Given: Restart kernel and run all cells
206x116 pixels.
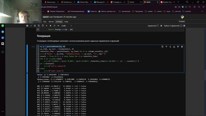Looking at the screenshot, I should [58, 26].
